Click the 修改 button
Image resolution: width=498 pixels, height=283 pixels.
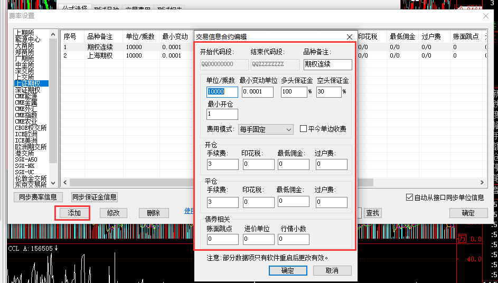coord(114,213)
